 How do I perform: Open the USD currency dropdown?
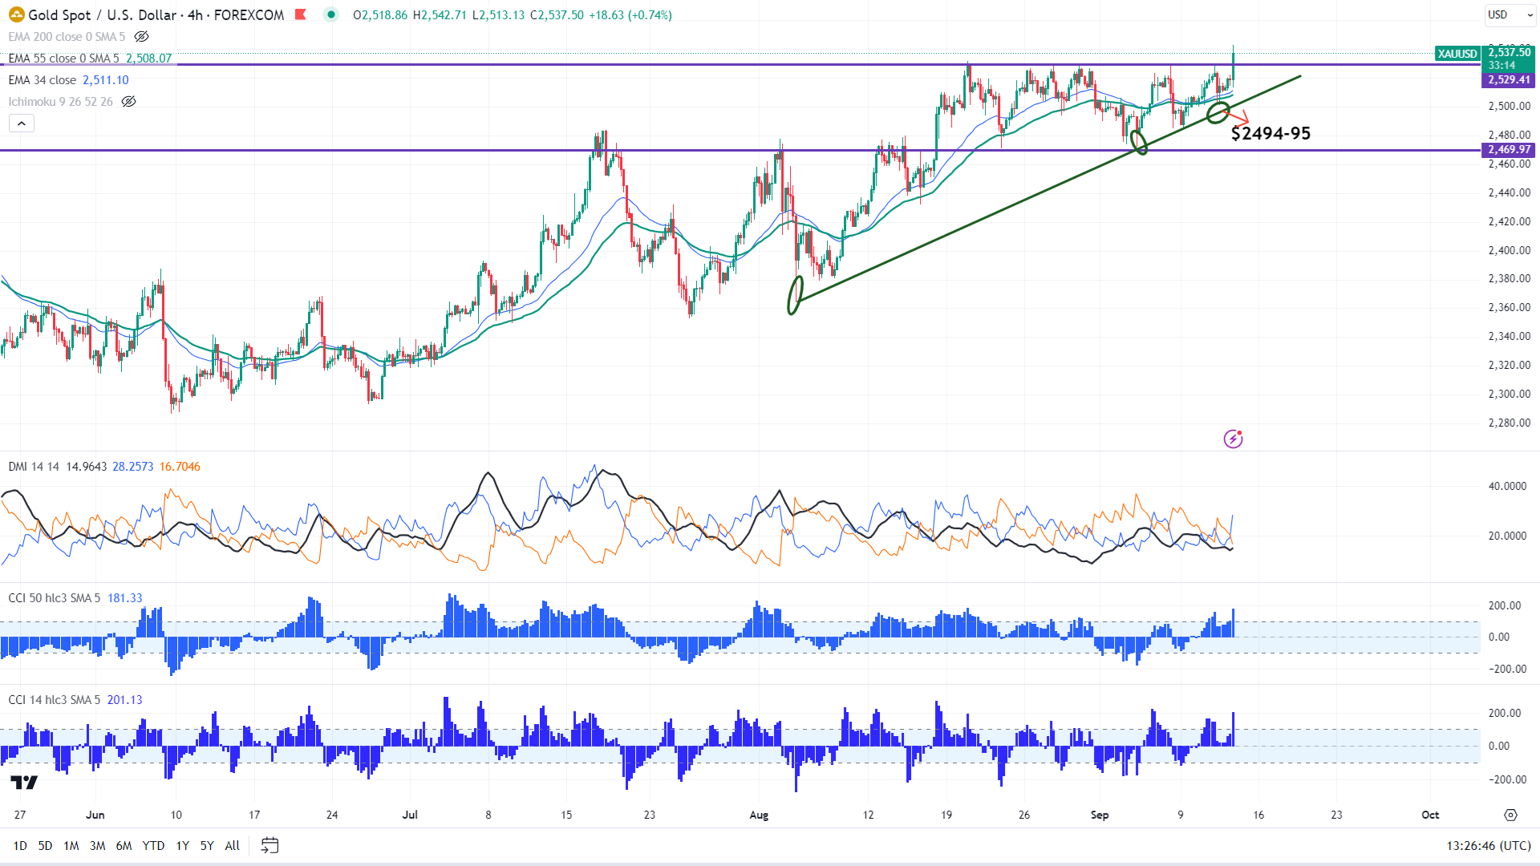pos(1510,14)
